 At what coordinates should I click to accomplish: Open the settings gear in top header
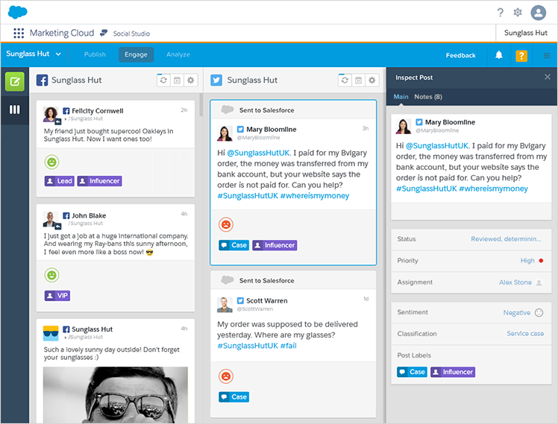point(518,13)
